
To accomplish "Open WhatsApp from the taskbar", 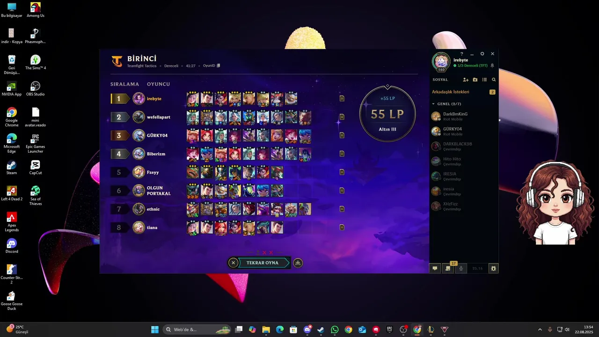I will (335, 330).
